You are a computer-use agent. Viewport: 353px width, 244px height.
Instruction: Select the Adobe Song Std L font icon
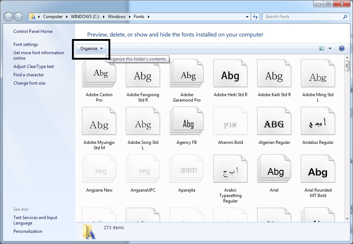click(x=143, y=121)
